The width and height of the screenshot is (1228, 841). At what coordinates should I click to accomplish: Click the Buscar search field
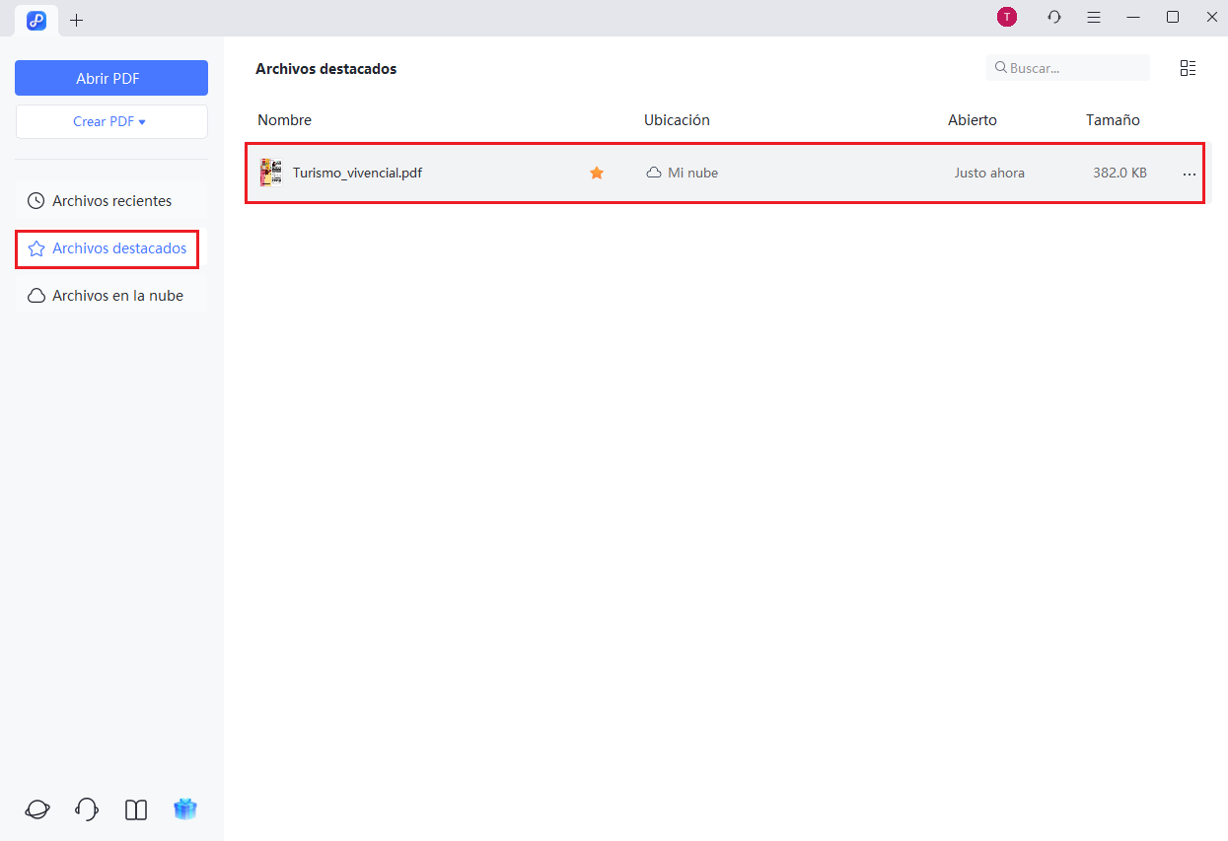click(1075, 68)
